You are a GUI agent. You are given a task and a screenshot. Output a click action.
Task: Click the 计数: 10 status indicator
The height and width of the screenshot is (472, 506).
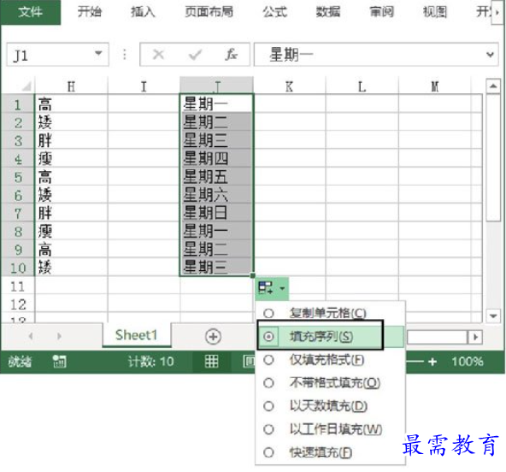click(150, 361)
